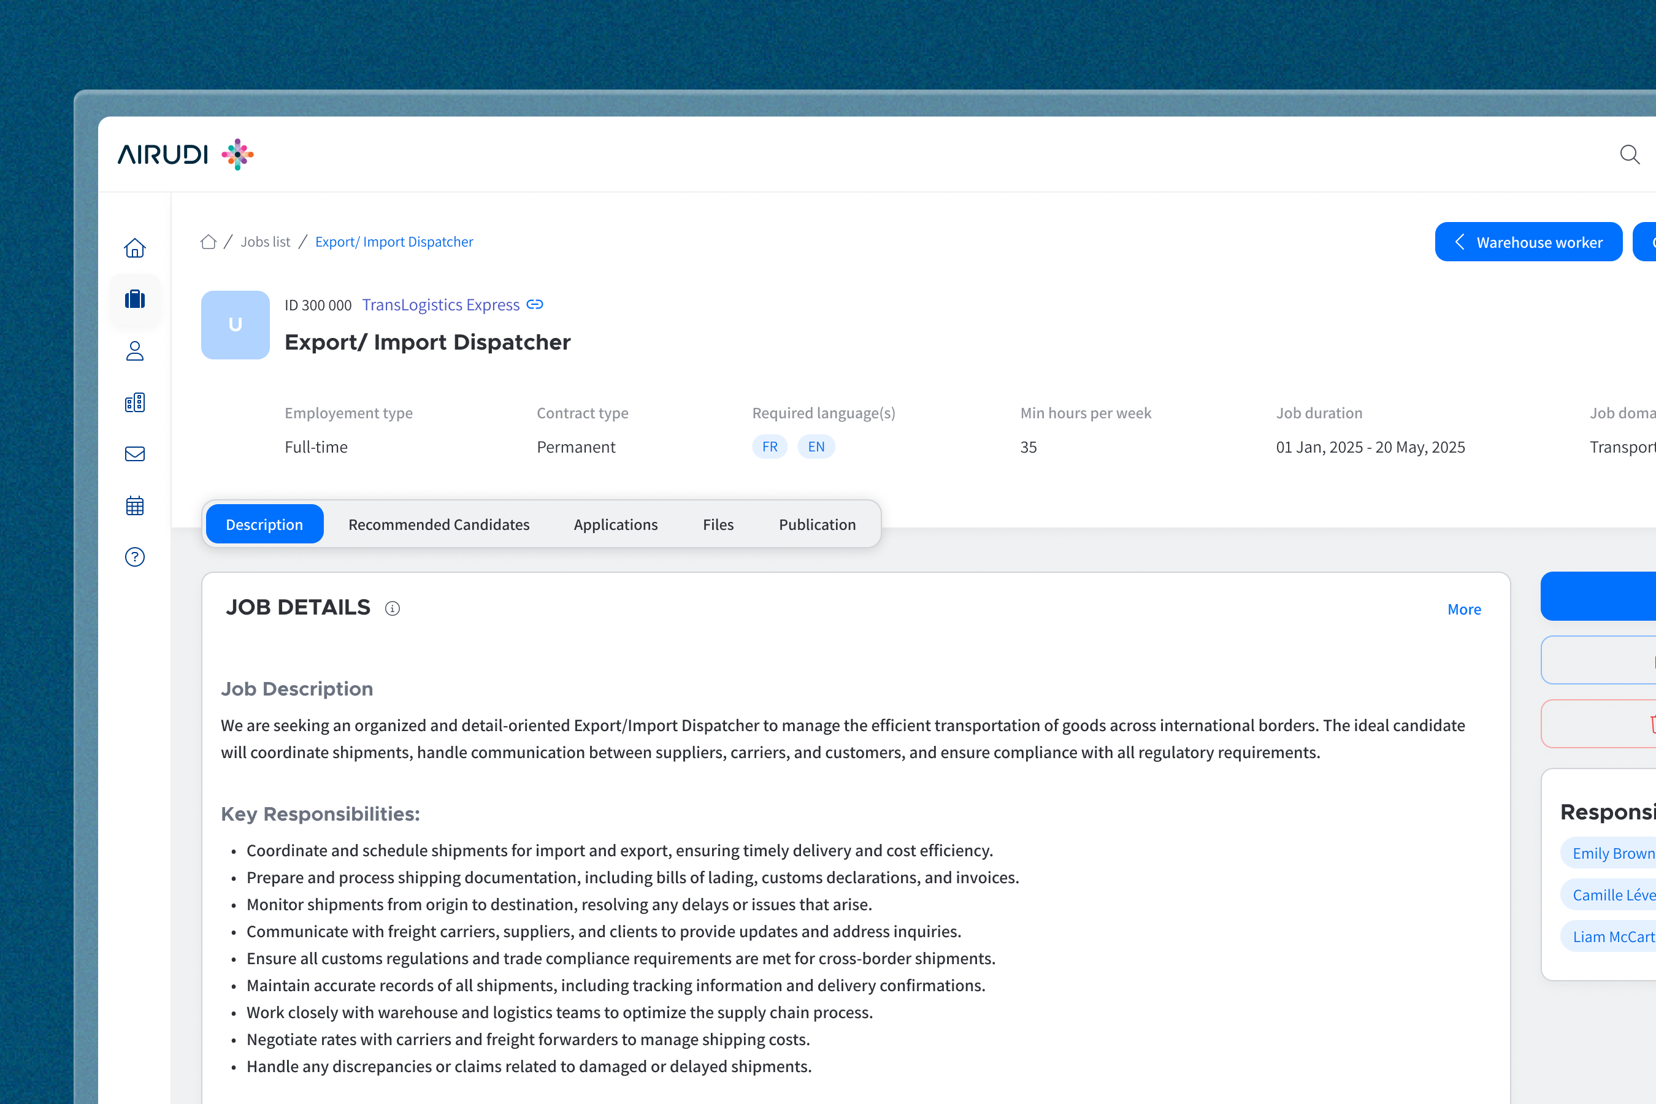Switch to the Publication tab

click(x=817, y=524)
